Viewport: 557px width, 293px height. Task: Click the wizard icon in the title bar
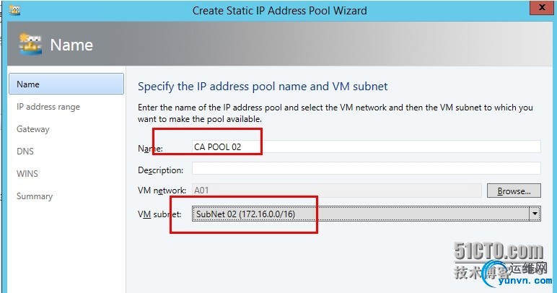(x=14, y=10)
